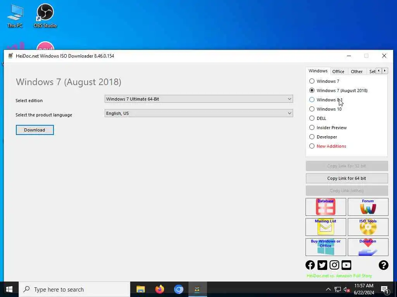Open the Database icon button
This screenshot has height=297, width=397.
(326, 207)
